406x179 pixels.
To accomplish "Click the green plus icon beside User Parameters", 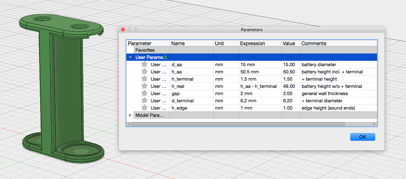I will [x=165, y=57].
